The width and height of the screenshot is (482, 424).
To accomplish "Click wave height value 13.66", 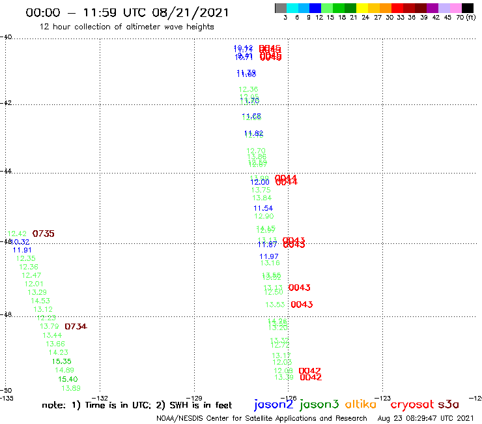I will 55,344.
